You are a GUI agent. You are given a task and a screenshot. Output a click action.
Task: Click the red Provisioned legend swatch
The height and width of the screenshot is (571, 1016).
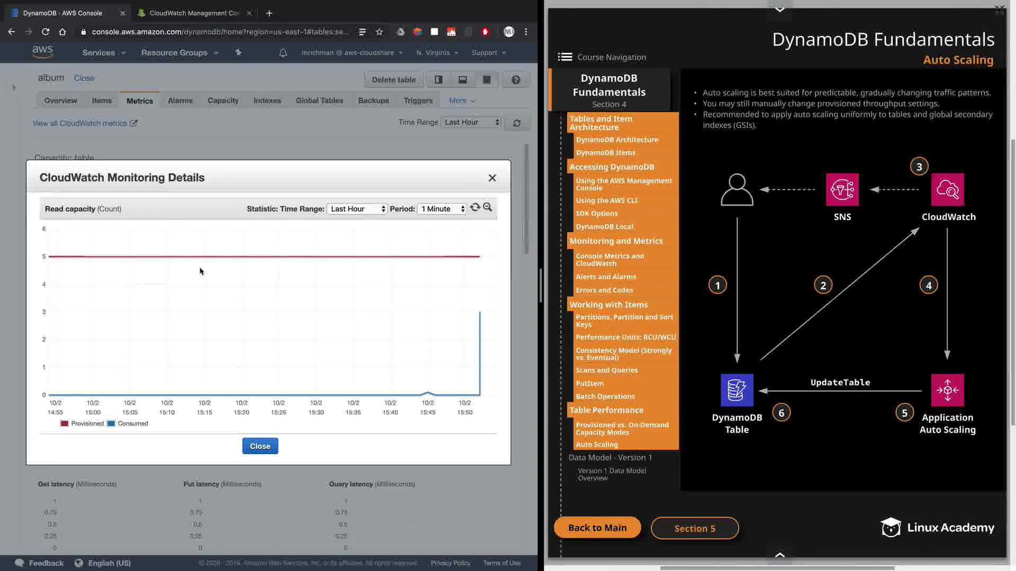(65, 423)
